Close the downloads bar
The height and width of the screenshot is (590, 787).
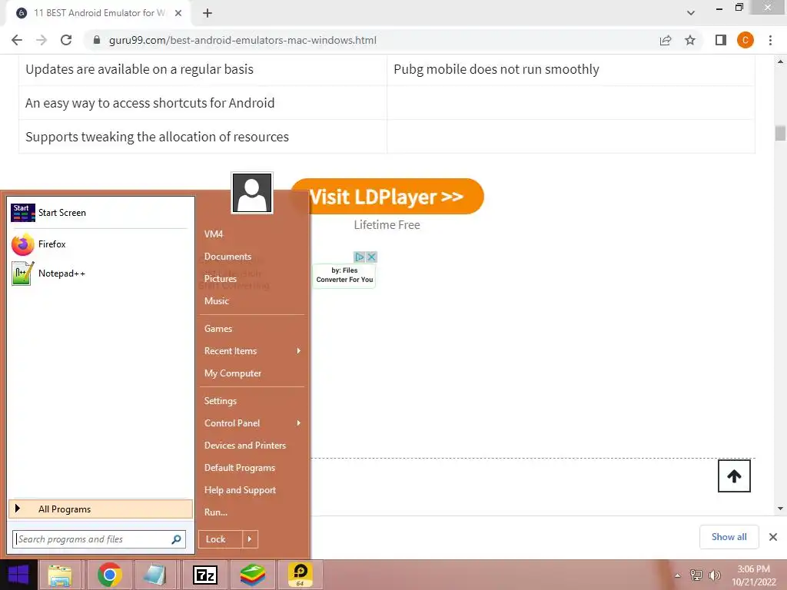pyautogui.click(x=773, y=537)
